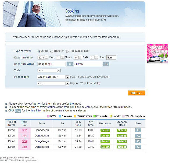Select the Direct travel type radio
This screenshot has height=163, width=172.
(39, 51)
